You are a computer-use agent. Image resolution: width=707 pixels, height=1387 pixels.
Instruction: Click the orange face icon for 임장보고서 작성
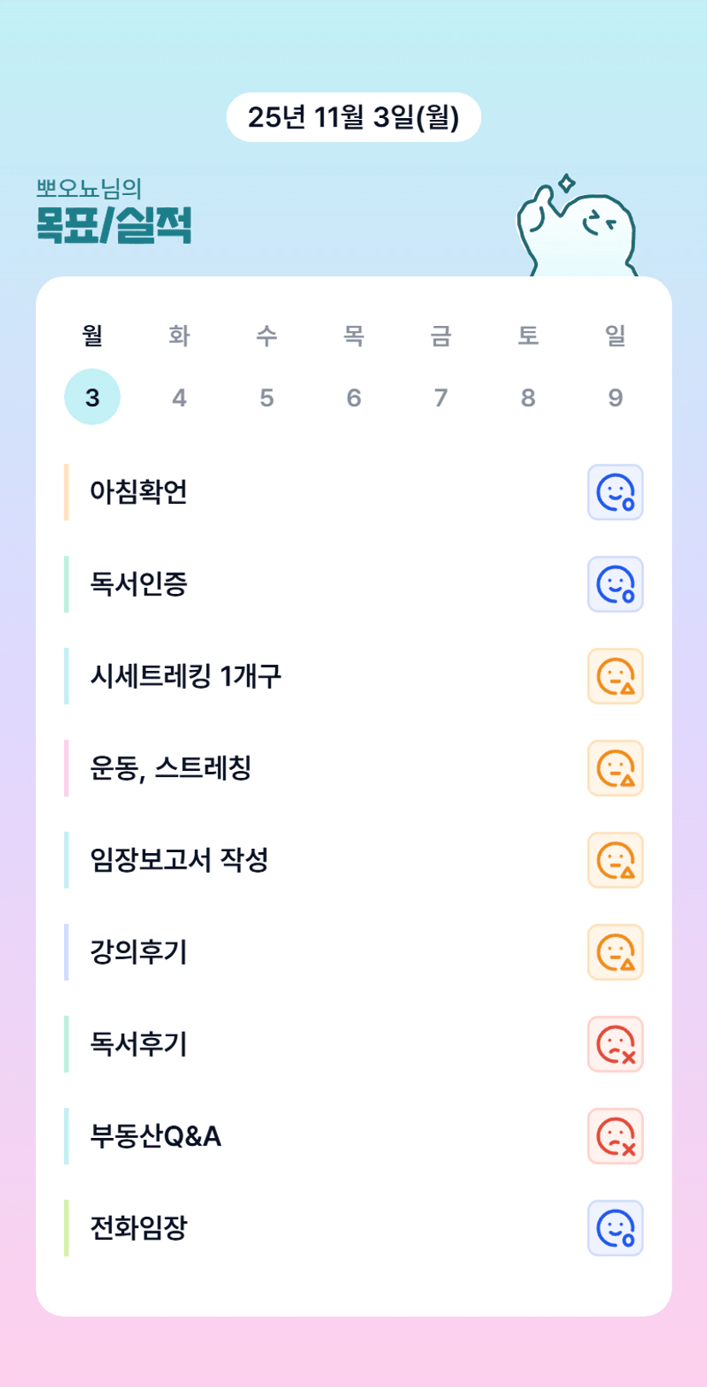(x=615, y=860)
